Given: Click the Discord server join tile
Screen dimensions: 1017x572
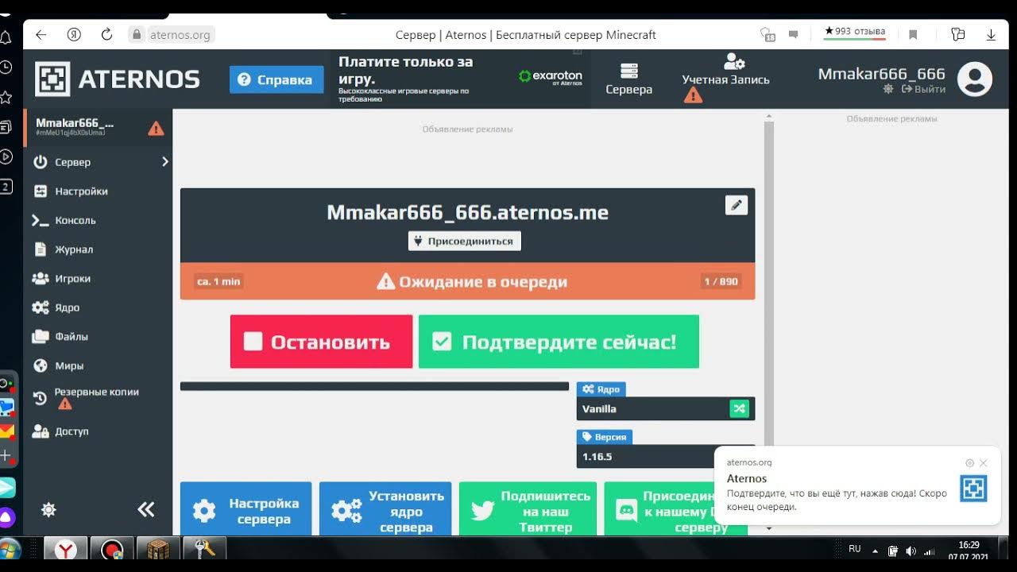Looking at the screenshot, I should 675,509.
